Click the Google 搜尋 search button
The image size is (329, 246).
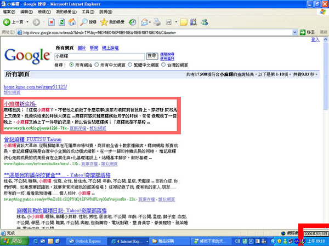coord(152,56)
